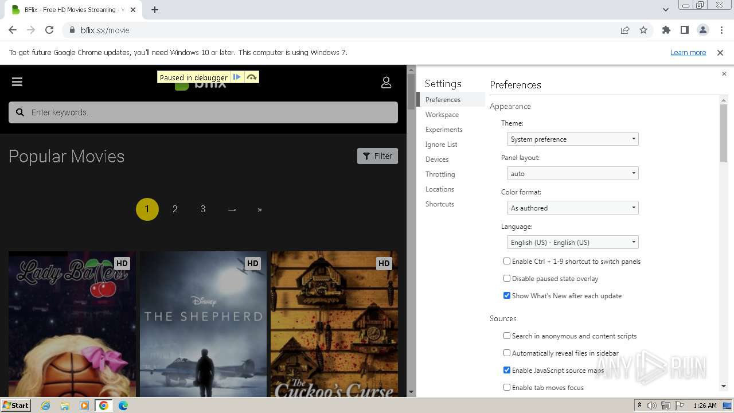The height and width of the screenshot is (413, 734).
Task: Bookmark this tab with star icon
Action: [643, 30]
